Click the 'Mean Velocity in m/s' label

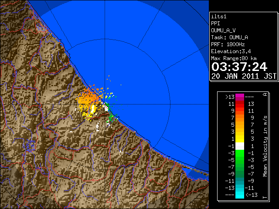[265, 146]
